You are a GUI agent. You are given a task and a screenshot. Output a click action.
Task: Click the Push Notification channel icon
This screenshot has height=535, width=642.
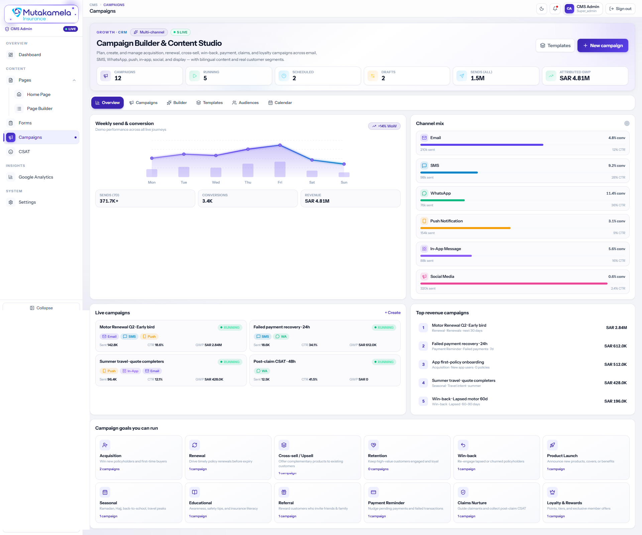(x=424, y=221)
